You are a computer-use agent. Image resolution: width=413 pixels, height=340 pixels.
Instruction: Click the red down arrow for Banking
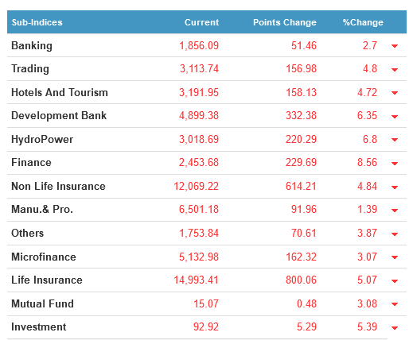[x=395, y=46]
